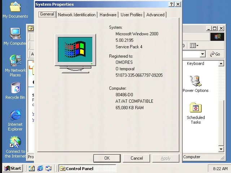Open the Recycle Bin icon
Image resolution: width=231 pixels, height=173 pixels.
pyautogui.click(x=15, y=90)
